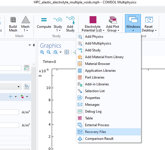Screen dimensions: 165x150
Task: Open the Recovery Files window
Action: pyautogui.click(x=109, y=132)
